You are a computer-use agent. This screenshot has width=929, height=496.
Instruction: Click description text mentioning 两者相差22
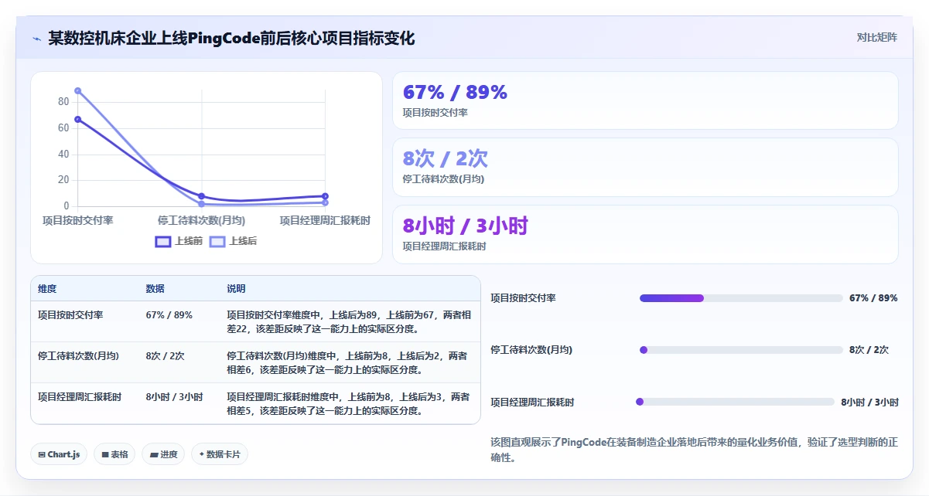349,322
